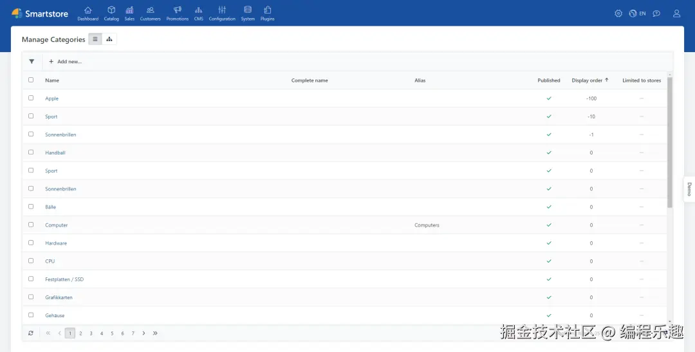This screenshot has width=695, height=352.
Task: Open the user account icon
Action: [x=676, y=14]
